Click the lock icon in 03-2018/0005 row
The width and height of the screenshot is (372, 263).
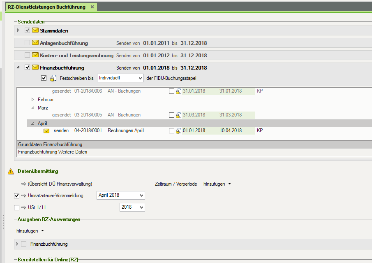pos(178,115)
